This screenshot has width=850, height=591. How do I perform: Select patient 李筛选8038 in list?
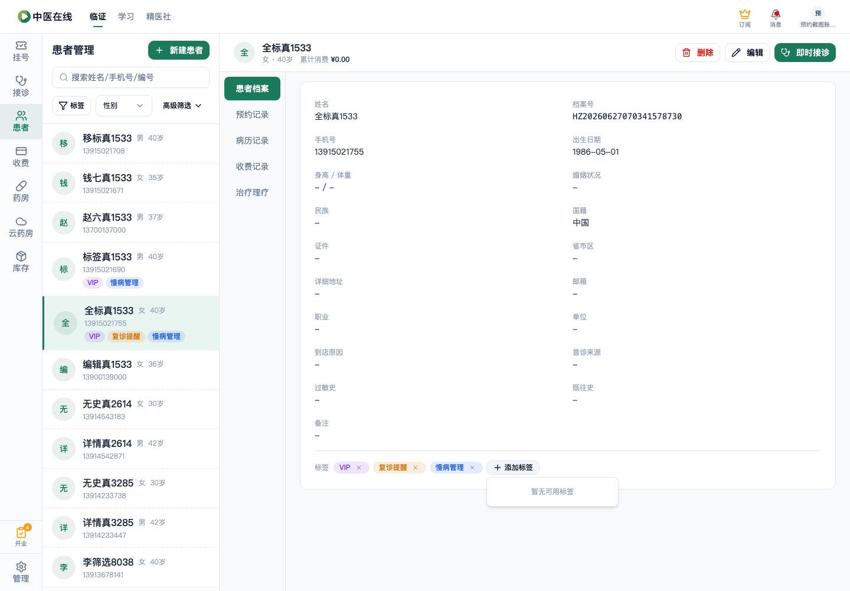(x=131, y=567)
